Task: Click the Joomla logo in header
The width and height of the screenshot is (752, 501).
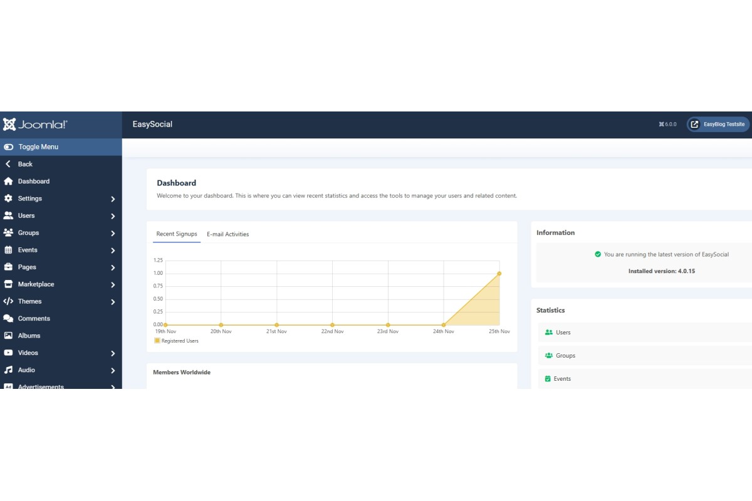Action: click(35, 125)
